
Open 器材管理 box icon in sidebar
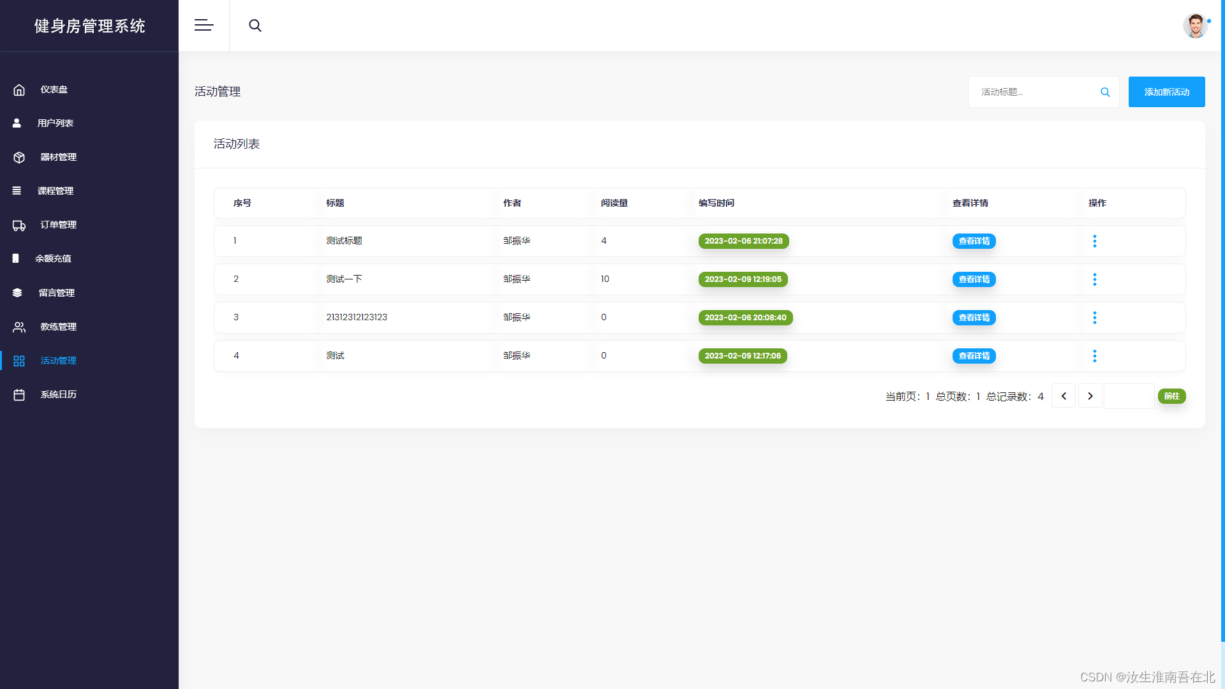[x=19, y=158]
